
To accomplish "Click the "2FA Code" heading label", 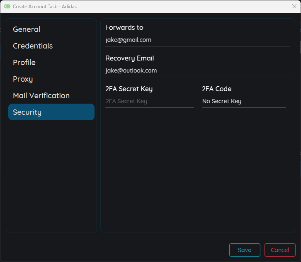I will (x=216, y=89).
